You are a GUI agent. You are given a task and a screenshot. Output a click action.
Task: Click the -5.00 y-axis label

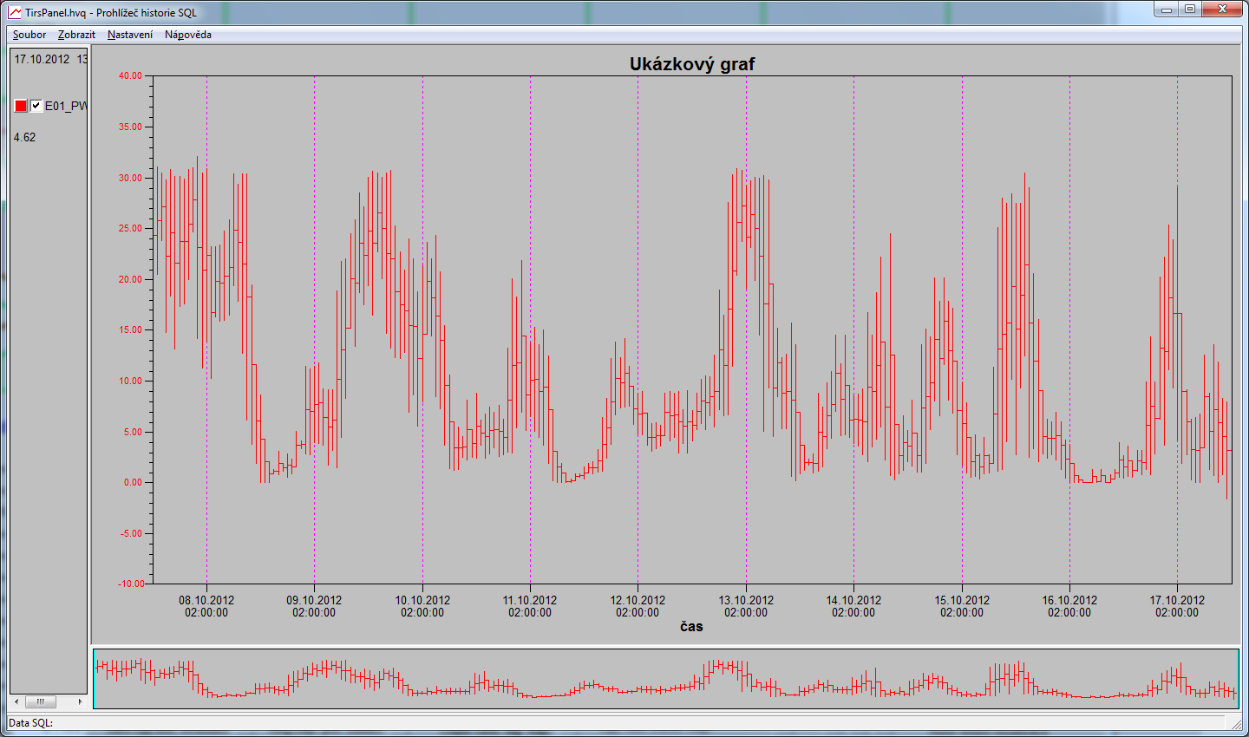132,533
